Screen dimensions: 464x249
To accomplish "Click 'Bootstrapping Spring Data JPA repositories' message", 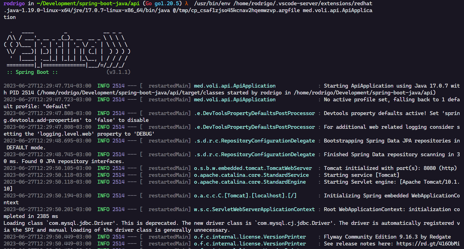I will (387, 141).
